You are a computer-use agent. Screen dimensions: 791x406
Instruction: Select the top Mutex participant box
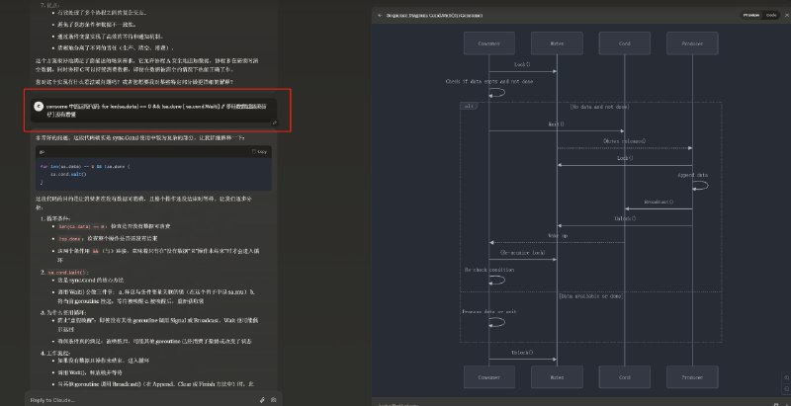click(557, 43)
